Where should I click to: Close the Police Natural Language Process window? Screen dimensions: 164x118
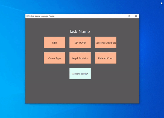point(136,16)
